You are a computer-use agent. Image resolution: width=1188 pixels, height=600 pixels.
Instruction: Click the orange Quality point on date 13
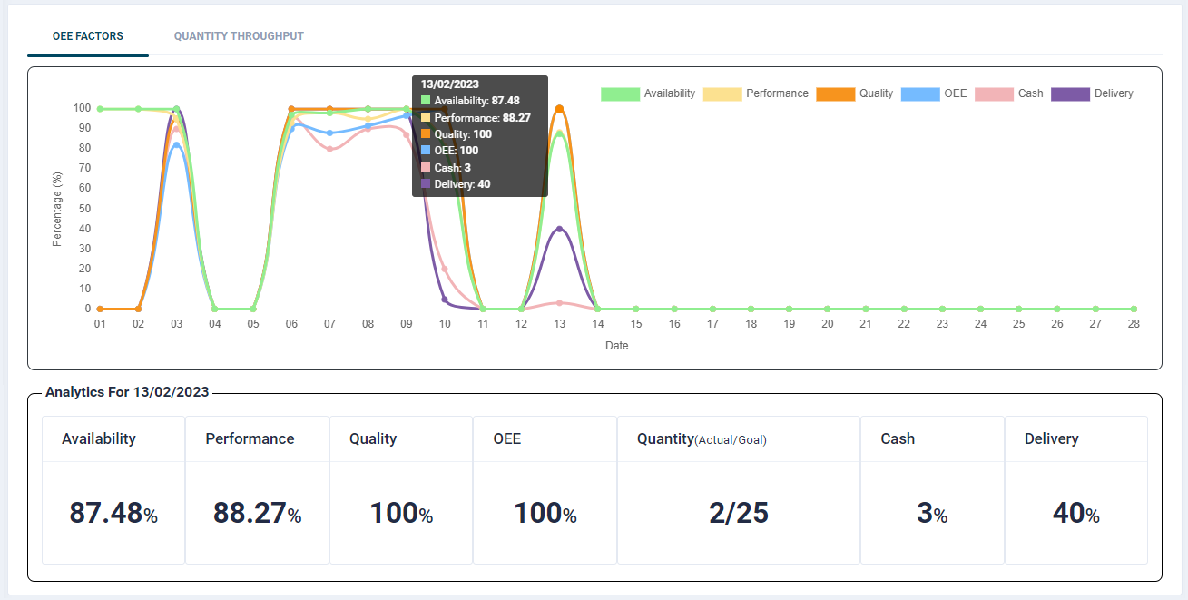tap(559, 109)
